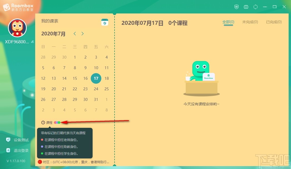Click the 设备测试 headset icon
The image size is (291, 169).
[x=8, y=140]
